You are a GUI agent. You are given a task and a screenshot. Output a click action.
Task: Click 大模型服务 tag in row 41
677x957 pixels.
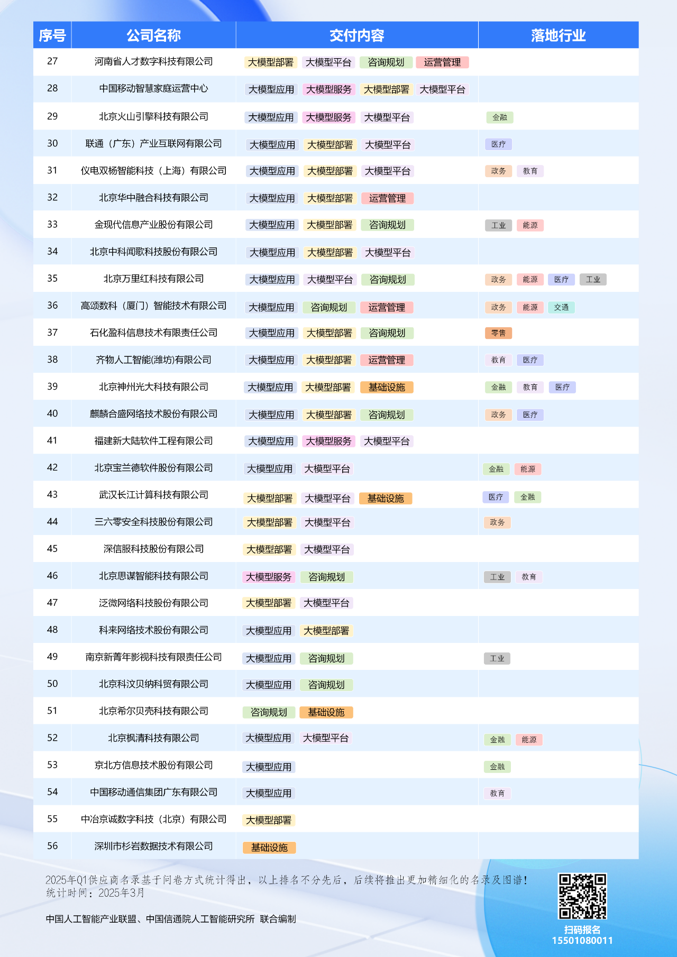pos(328,441)
